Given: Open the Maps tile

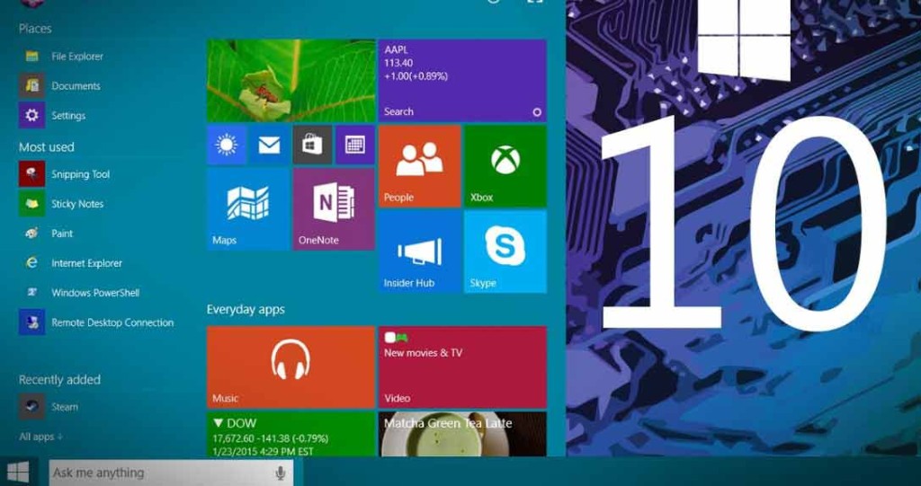Looking at the screenshot, I should (x=248, y=209).
